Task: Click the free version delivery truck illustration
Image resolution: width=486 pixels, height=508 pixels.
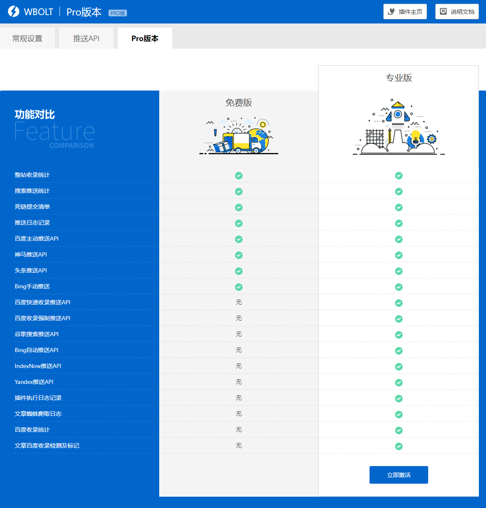Action: [x=239, y=135]
